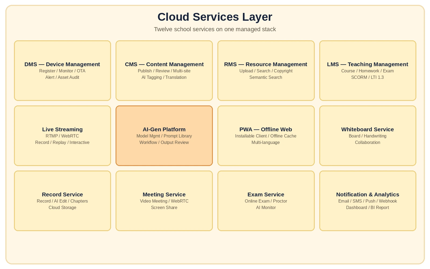The height and width of the screenshot is (269, 430).
Task: Select the LMS — Teaching Management heading
Action: [x=368, y=64]
